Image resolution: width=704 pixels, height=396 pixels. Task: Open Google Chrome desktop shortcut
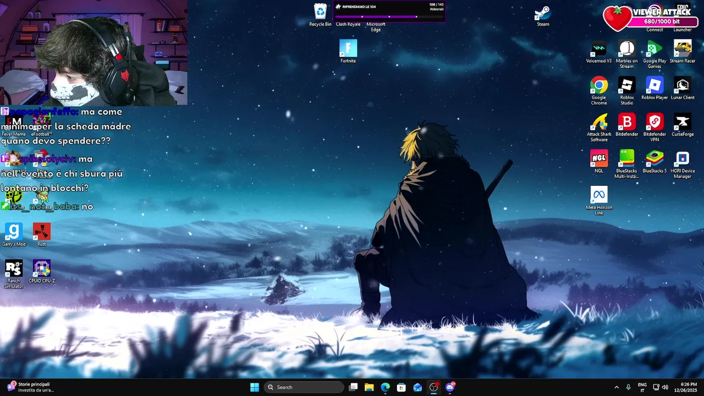click(599, 91)
